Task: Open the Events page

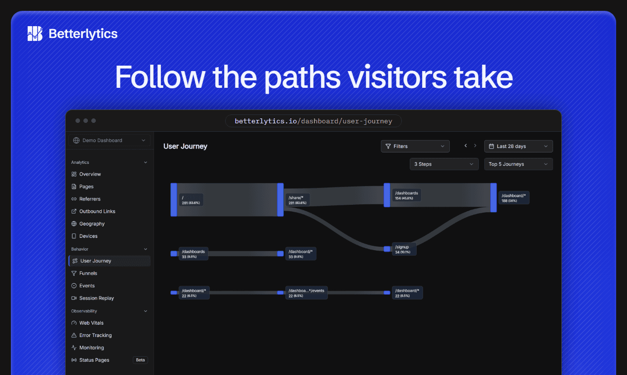Action: click(x=110, y=286)
